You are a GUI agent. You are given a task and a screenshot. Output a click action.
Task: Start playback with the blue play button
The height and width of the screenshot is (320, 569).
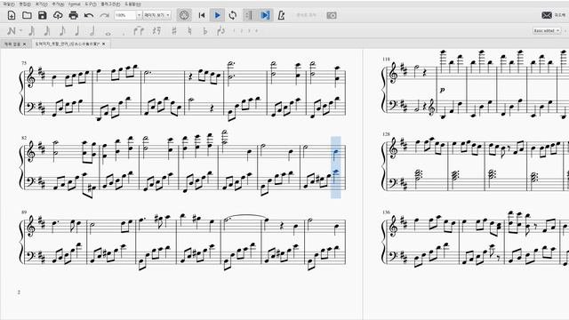point(217,15)
